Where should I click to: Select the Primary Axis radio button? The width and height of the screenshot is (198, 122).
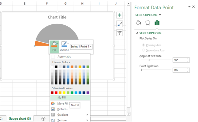point(143,45)
